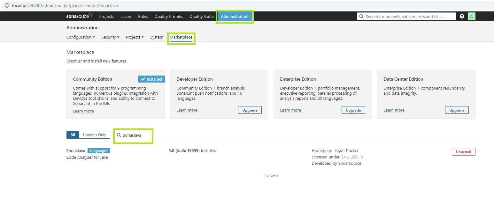Open Data Center Edition Learn more link

click(394, 110)
